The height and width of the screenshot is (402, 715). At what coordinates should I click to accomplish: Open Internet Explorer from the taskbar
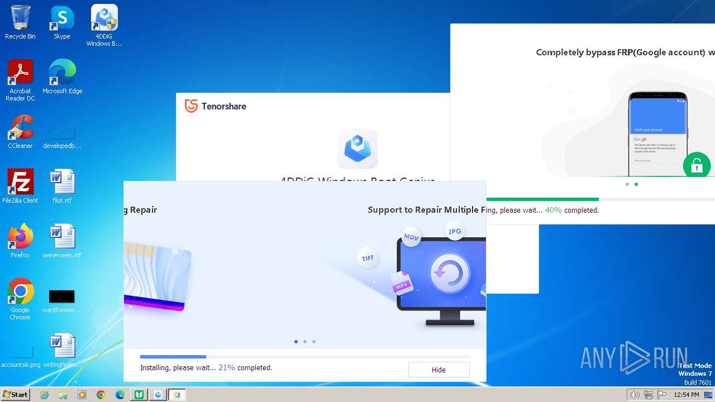click(x=45, y=395)
